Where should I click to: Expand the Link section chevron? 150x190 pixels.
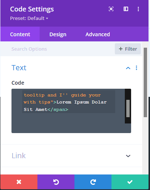click(x=128, y=156)
